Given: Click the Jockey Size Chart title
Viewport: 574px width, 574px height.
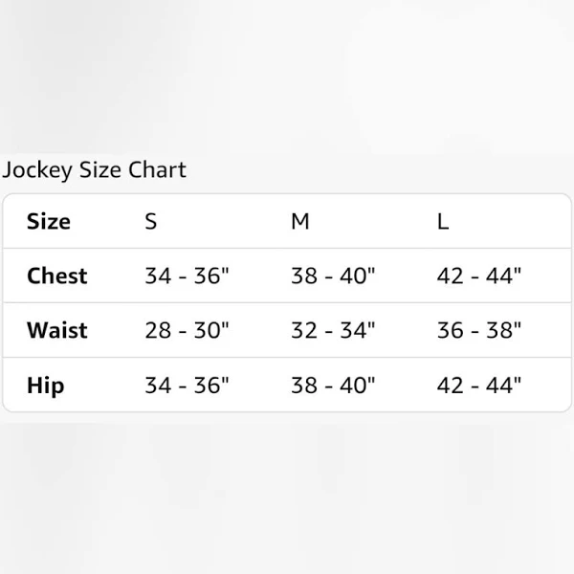Looking at the screenshot, I should (94, 170).
